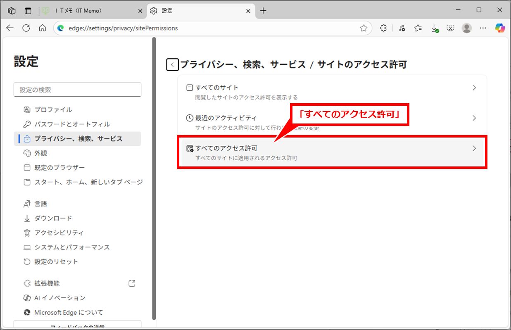511x330 pixels.
Task: Open the Downloads toolbar icon
Action: [x=434, y=28]
